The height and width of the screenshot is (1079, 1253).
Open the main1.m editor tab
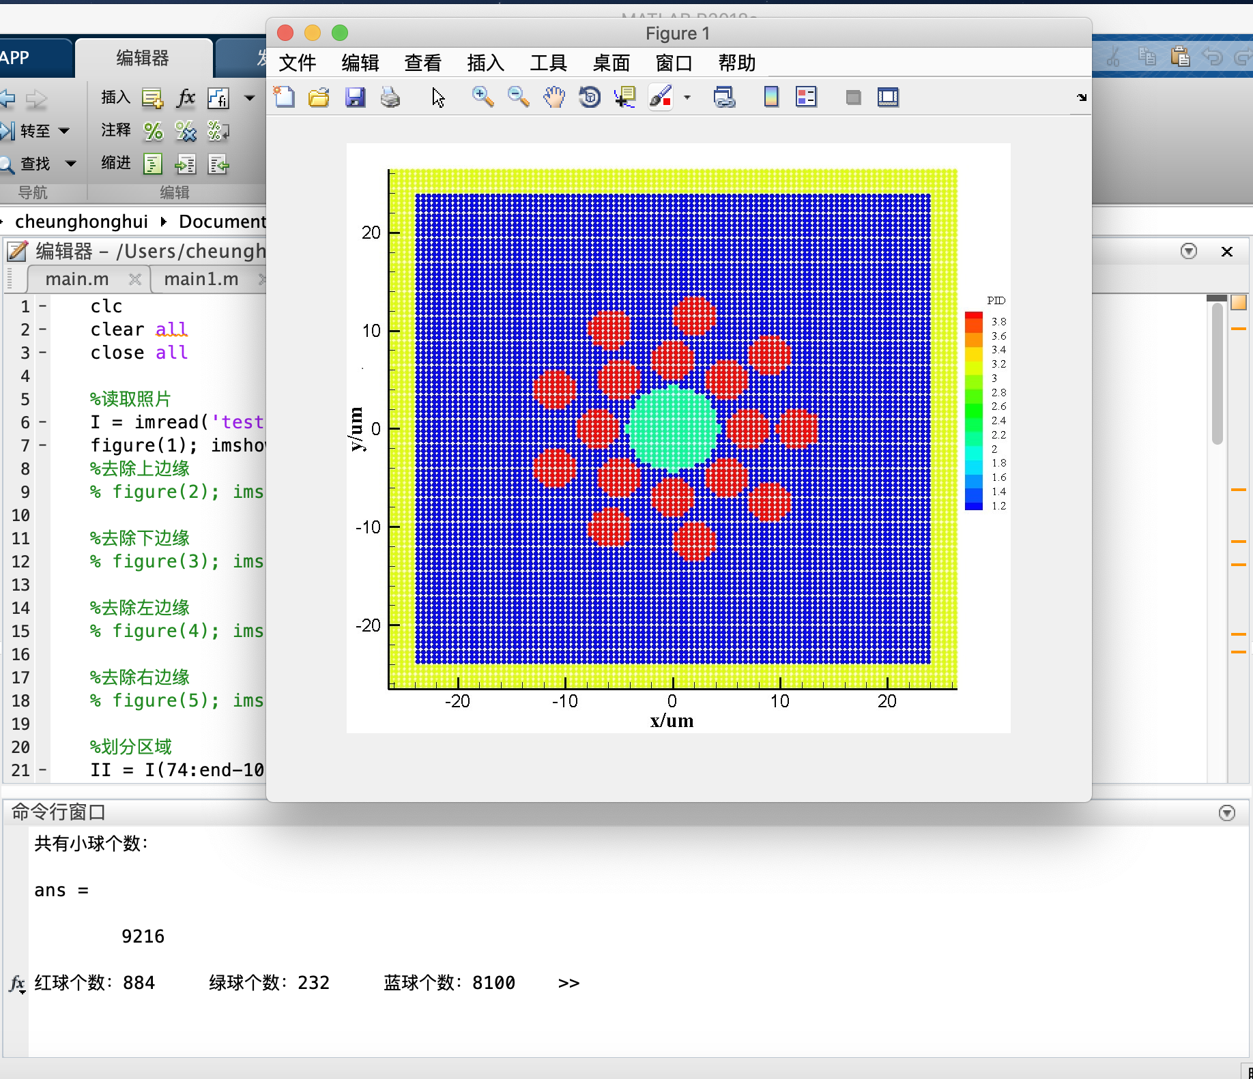click(201, 279)
